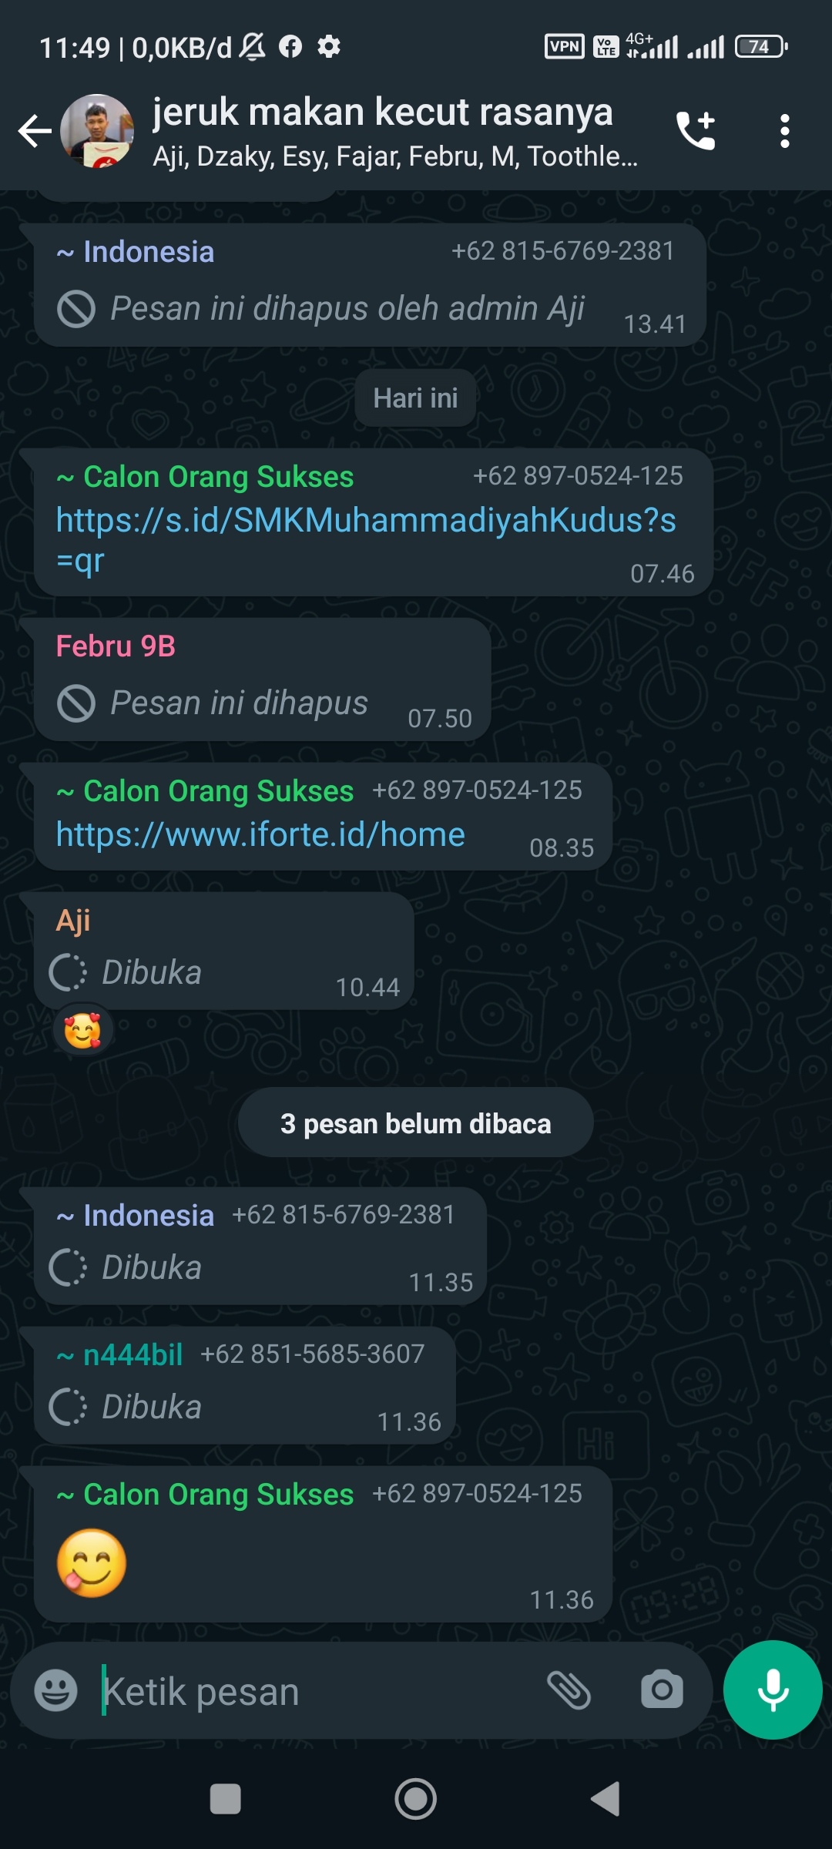
Task: Open the camera from the message bar
Action: 662,1690
